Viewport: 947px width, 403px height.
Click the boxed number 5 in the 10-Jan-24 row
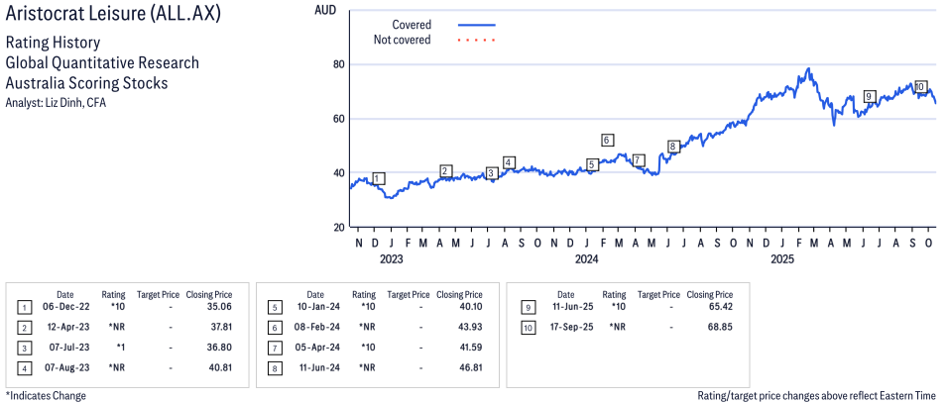(272, 307)
